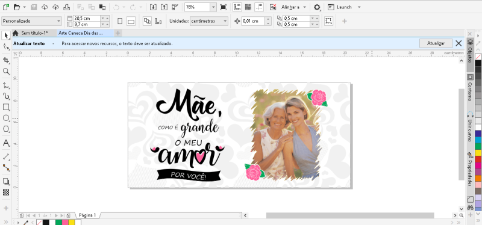Select the Ellipse tool
482x225 pixels.
[x=6, y=118]
